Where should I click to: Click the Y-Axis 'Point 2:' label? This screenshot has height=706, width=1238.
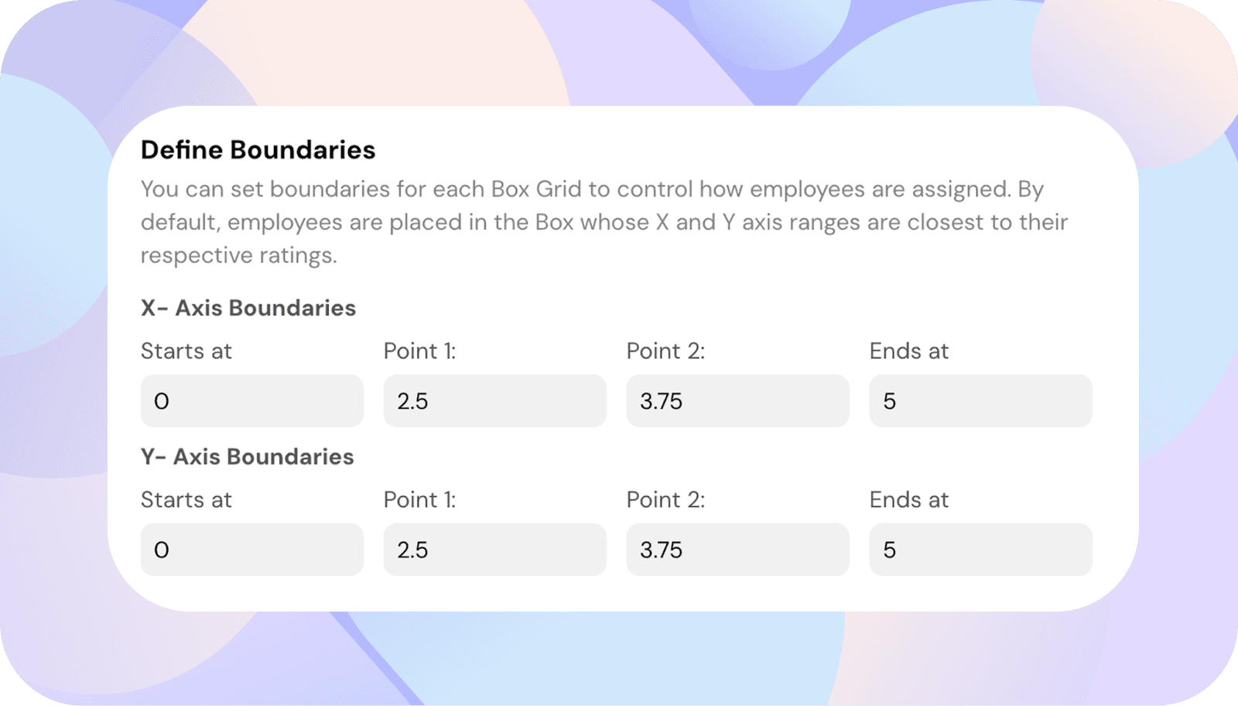665,500
